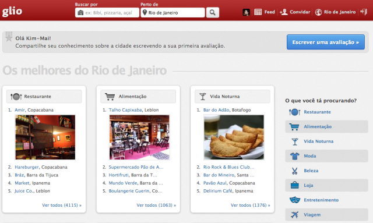
Task: Click the Restaurante plate icon in sidebar
Action: click(294, 112)
